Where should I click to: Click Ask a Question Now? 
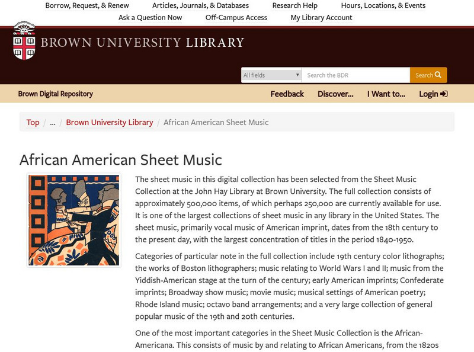(150, 17)
